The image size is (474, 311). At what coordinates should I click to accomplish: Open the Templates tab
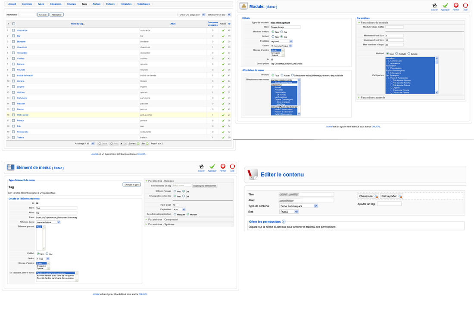coord(126,4)
